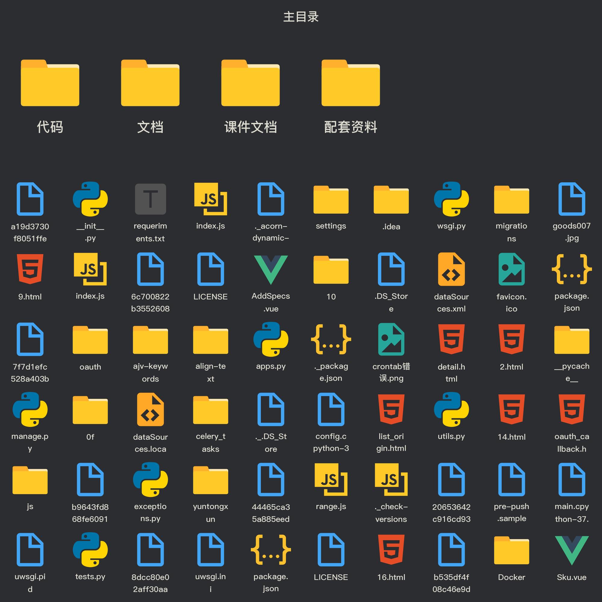
Task: Select the crontab错误.png image icon
Action: coord(391,339)
